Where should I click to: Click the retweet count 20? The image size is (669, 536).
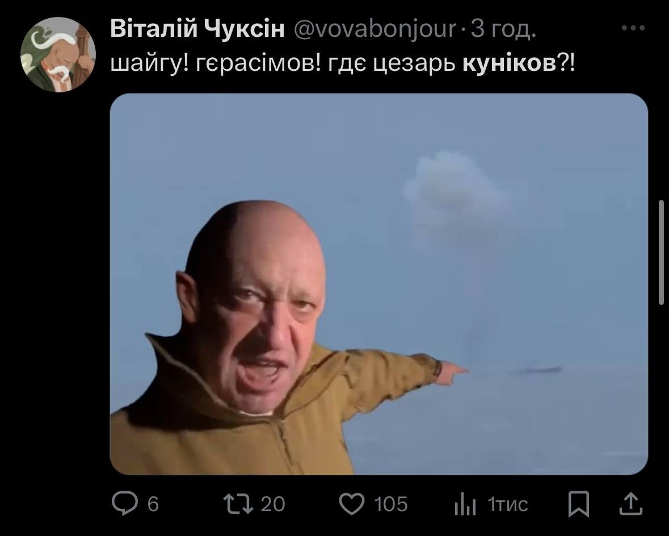(272, 504)
